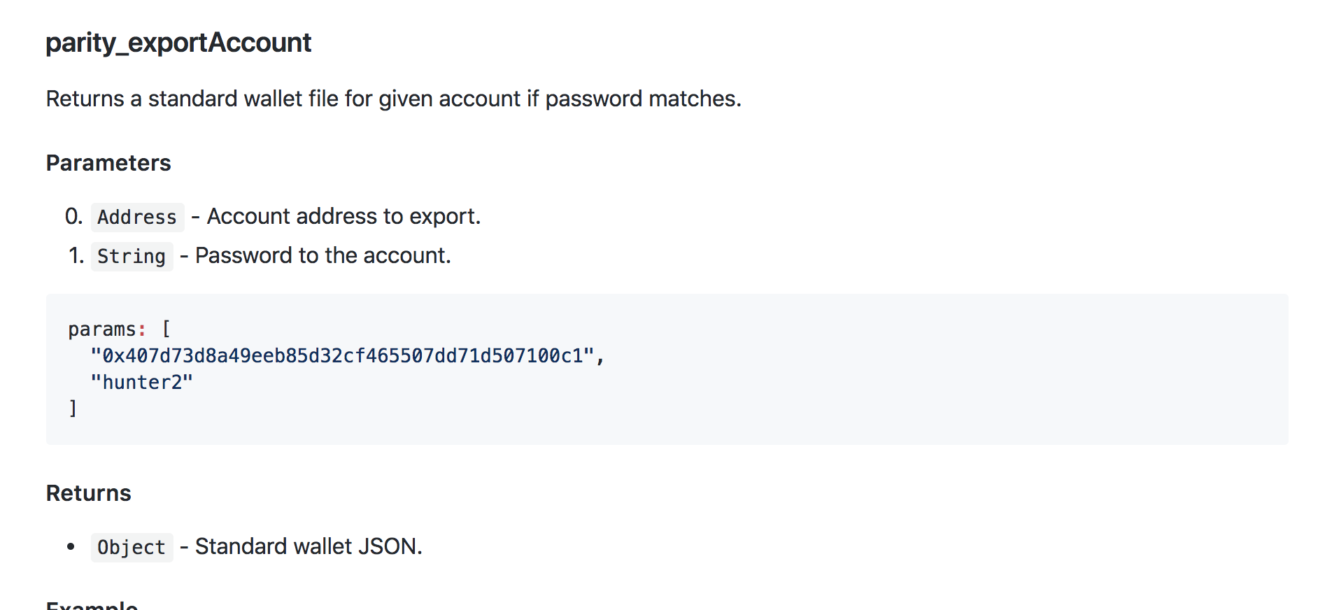This screenshot has height=610, width=1318.
Task: Click the text "Standard wallet JSON."
Action: pyautogui.click(x=309, y=546)
